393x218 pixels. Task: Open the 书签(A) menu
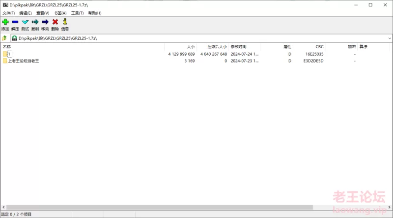click(x=60, y=13)
